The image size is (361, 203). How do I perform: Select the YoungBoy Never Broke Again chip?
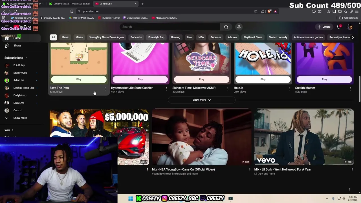pos(107,37)
